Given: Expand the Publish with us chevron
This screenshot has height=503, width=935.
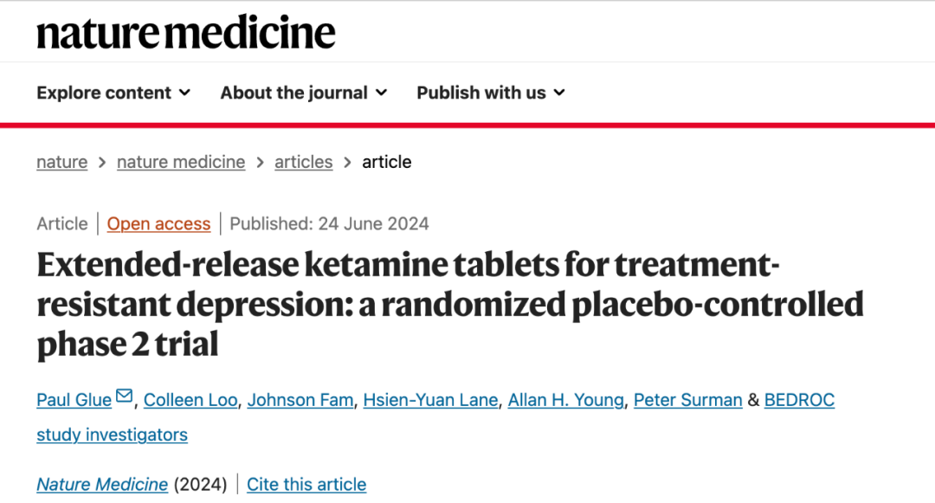Looking at the screenshot, I should [x=559, y=93].
